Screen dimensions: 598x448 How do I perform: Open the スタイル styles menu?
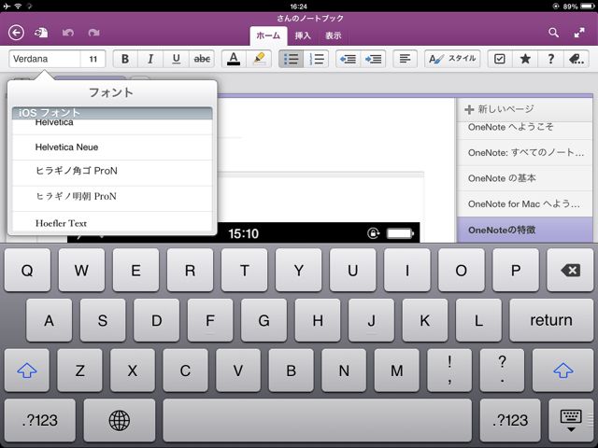pos(452,59)
